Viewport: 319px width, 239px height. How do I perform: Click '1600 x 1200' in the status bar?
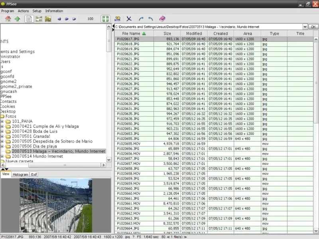113,237
